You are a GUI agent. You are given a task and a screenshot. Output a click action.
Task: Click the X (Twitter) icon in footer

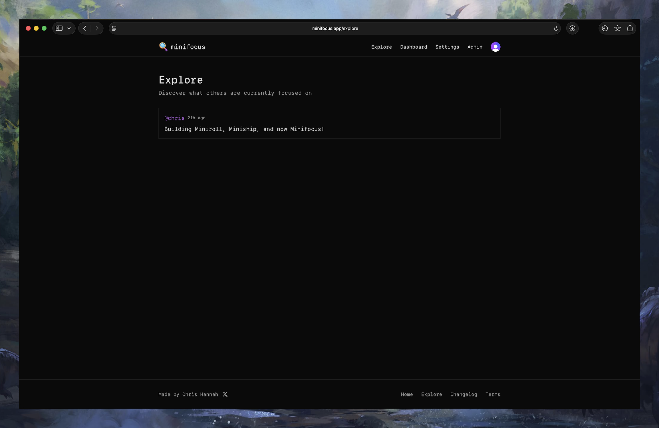coord(225,394)
